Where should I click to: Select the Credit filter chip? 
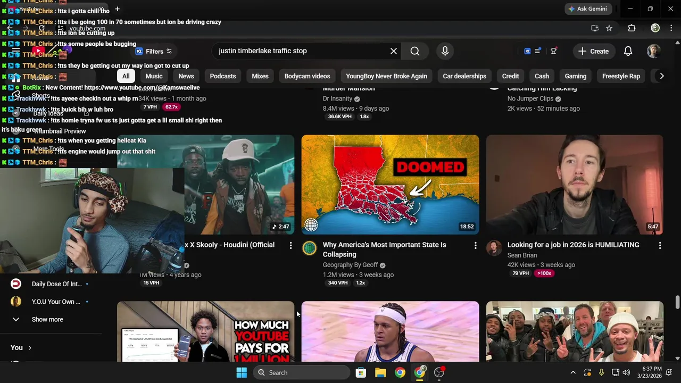click(x=510, y=76)
